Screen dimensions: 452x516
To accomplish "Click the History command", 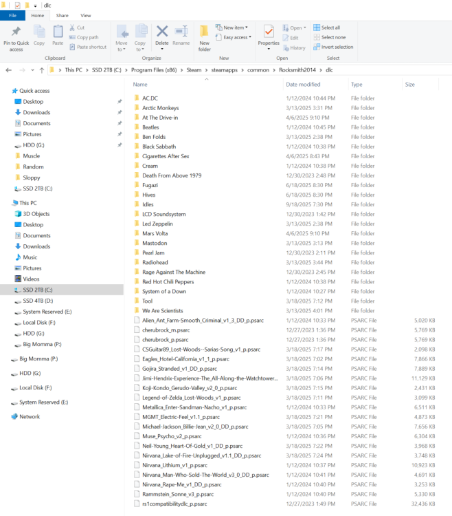I will (294, 47).
